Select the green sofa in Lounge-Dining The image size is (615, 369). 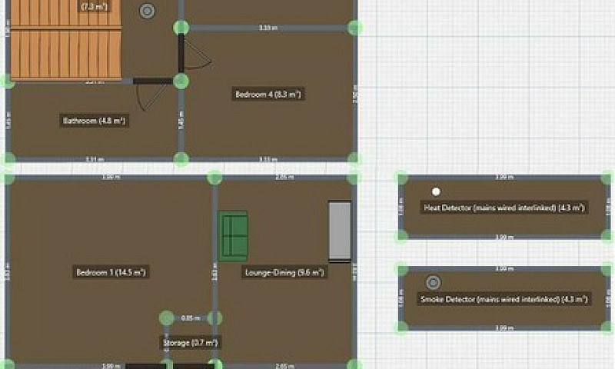tap(234, 236)
